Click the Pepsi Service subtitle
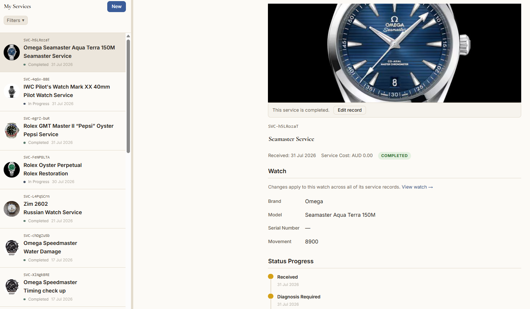The height and width of the screenshot is (309, 530). click(x=41, y=134)
